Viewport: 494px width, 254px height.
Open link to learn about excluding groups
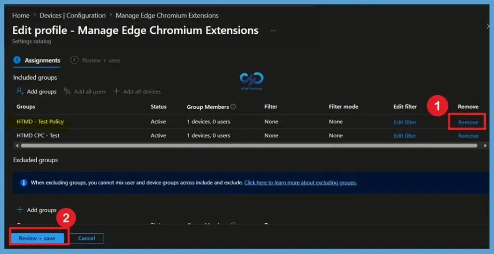point(300,183)
